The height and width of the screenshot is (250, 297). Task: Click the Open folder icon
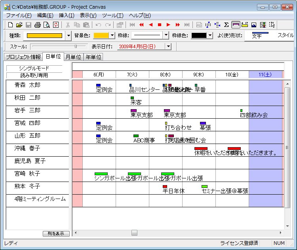[x=19, y=25]
